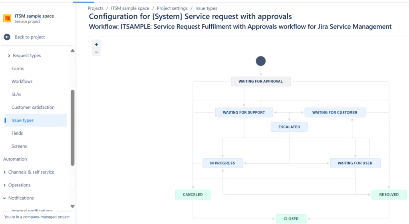Select Issue types in sidebar
Image resolution: width=409 pixels, height=224 pixels.
[36, 120]
